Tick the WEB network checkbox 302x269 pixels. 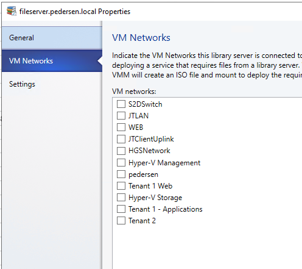pos(121,127)
